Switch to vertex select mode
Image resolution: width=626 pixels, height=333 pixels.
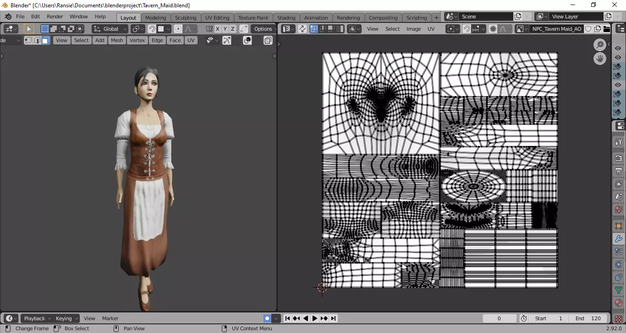(28, 40)
